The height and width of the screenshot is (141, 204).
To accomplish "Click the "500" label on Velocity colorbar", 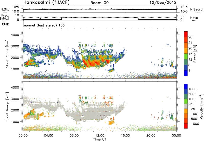I will click(x=192, y=94).
